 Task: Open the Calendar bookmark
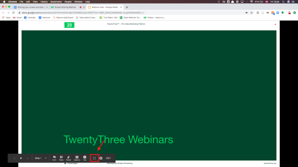click(x=30, y=18)
